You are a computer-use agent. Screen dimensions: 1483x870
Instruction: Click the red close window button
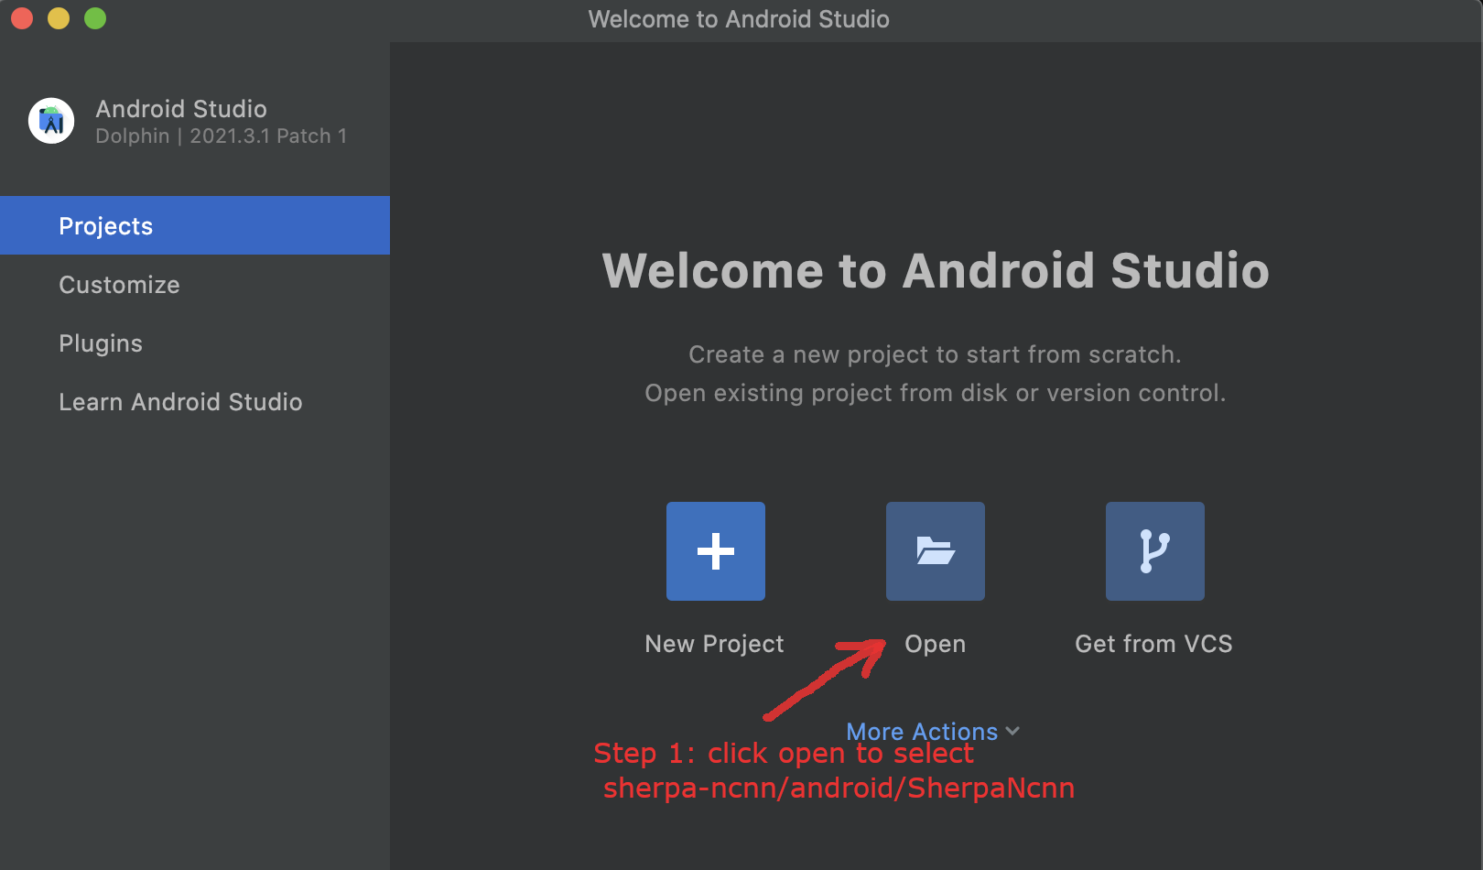(22, 18)
